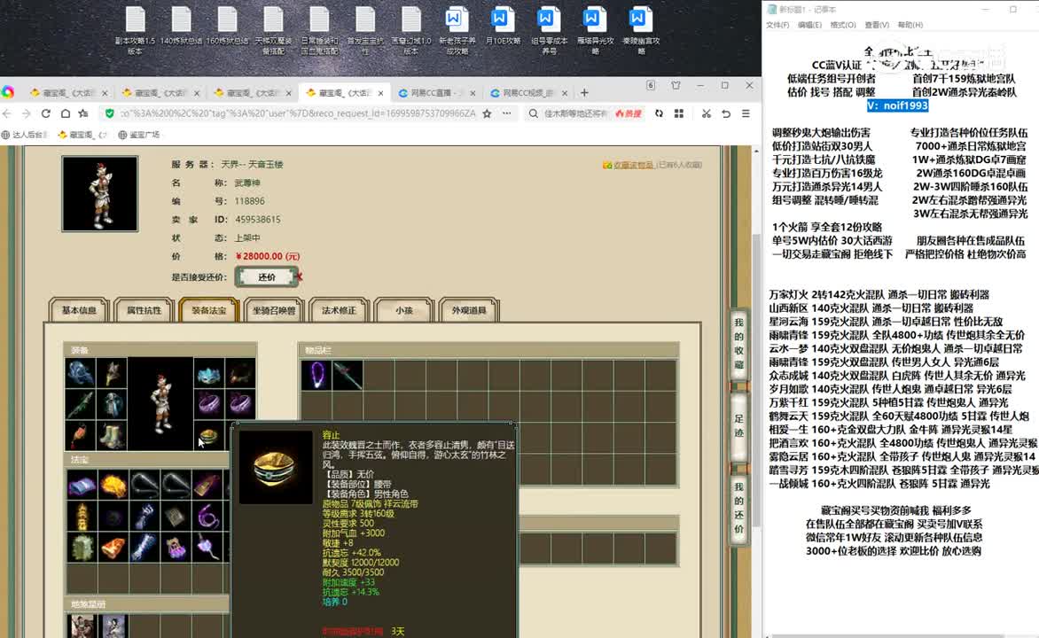The height and width of the screenshot is (638, 1039).
Task: Open the browser hamburger menu
Action: click(x=746, y=113)
